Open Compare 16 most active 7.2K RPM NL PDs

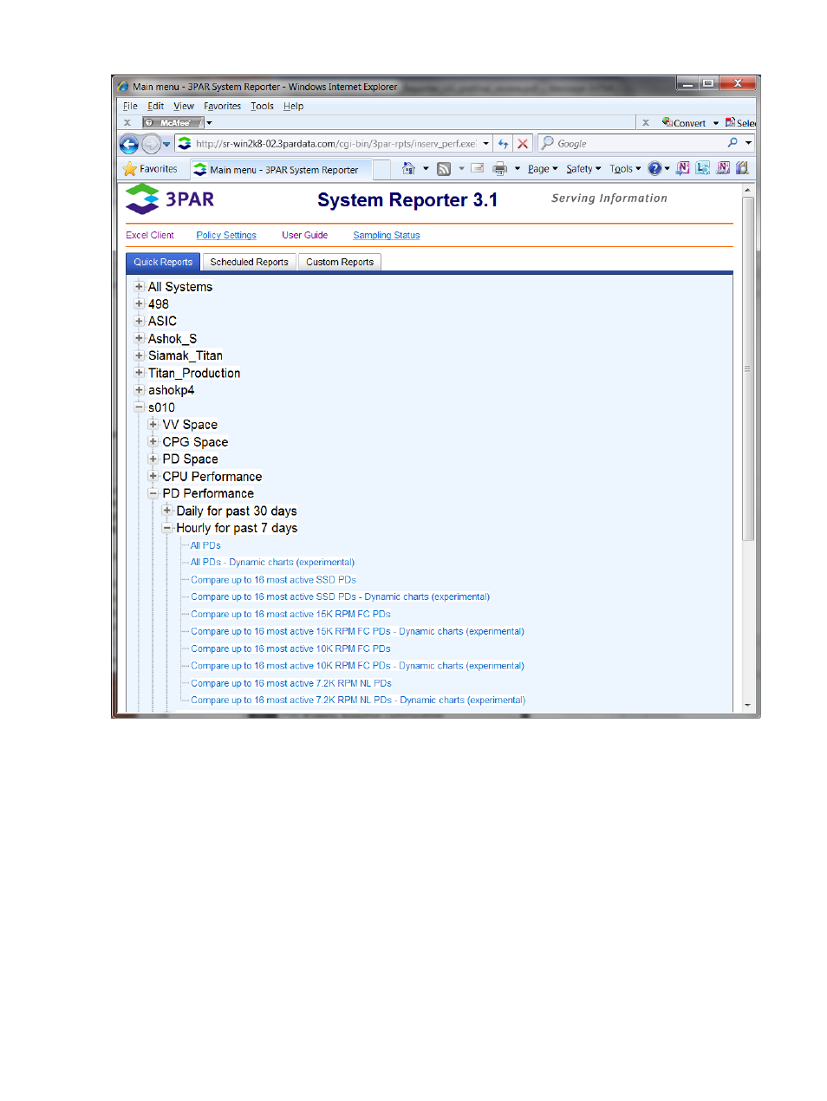(x=291, y=683)
